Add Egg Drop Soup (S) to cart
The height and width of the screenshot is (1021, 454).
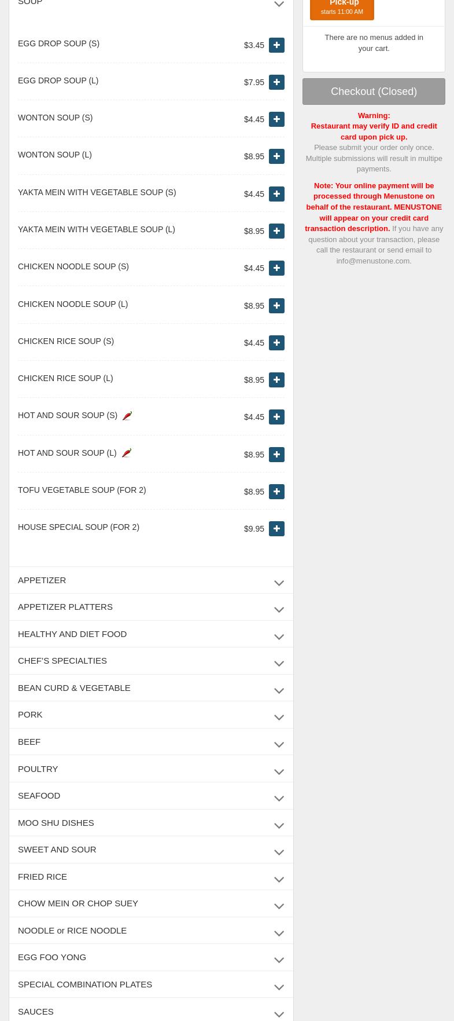coord(276,45)
